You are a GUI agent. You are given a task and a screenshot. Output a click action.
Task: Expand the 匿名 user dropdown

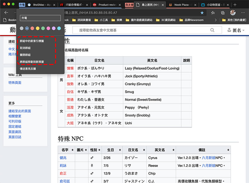pyautogui.click(x=238, y=30)
